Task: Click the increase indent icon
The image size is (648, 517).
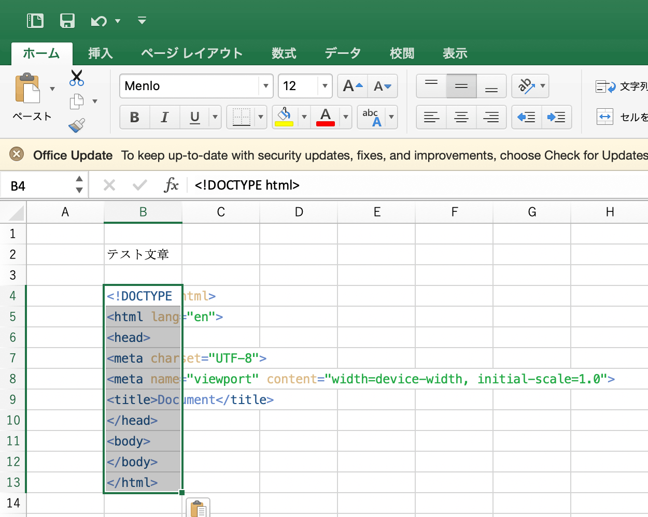Action: pyautogui.click(x=557, y=117)
